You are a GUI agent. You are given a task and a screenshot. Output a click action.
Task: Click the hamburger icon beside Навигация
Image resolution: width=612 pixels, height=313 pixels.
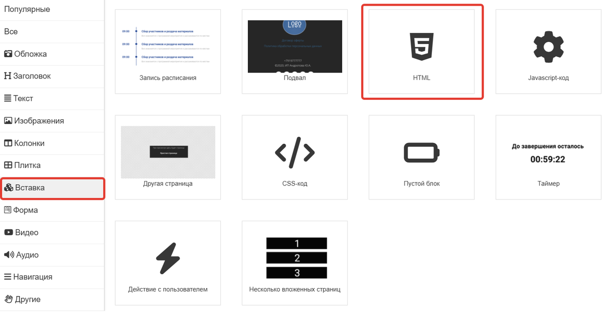[x=8, y=277]
